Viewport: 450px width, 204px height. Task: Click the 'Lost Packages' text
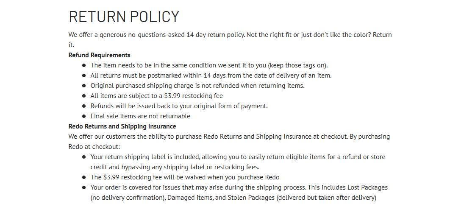(368, 187)
